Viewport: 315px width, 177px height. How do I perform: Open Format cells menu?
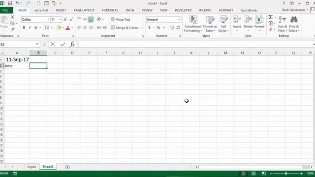coord(259,24)
